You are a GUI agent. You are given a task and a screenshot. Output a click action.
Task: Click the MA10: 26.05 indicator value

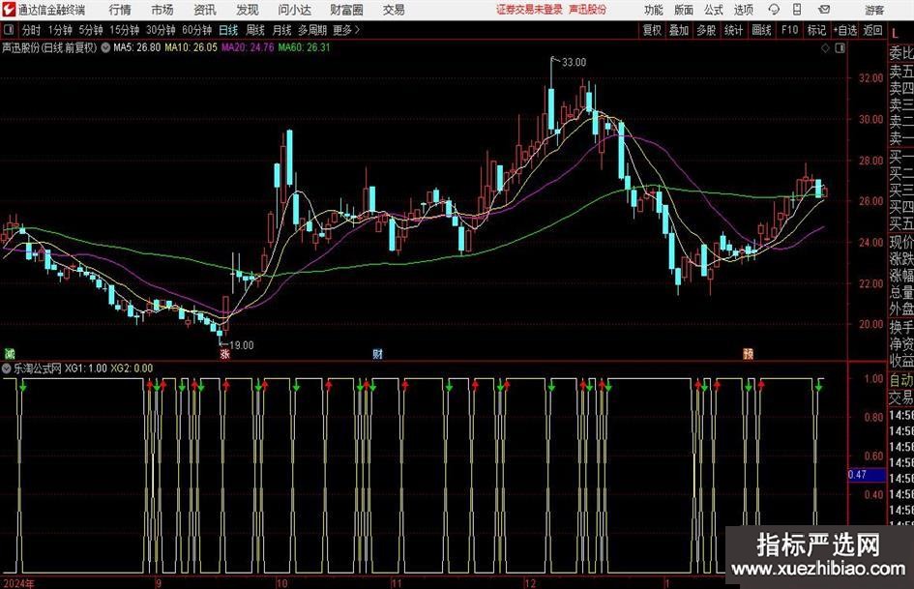point(191,47)
